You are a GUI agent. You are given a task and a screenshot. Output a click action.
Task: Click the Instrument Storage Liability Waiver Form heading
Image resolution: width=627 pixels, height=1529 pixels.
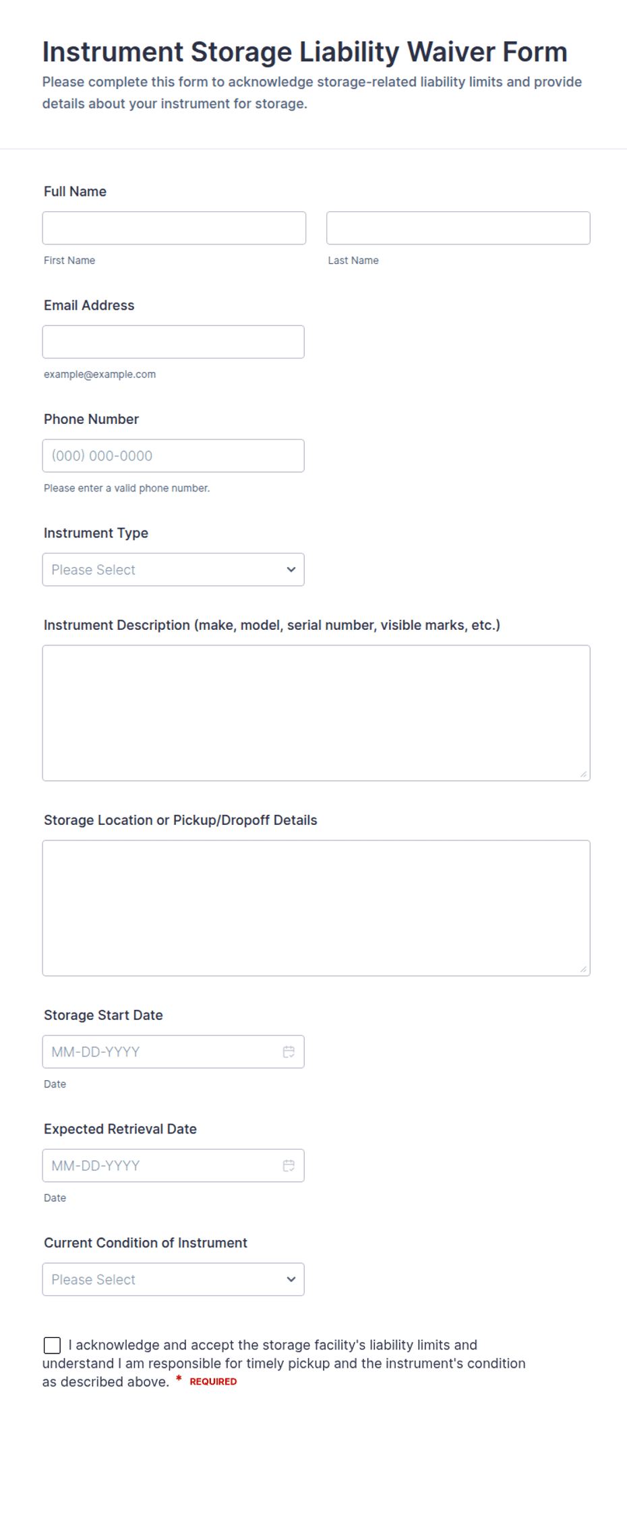[x=305, y=52]
